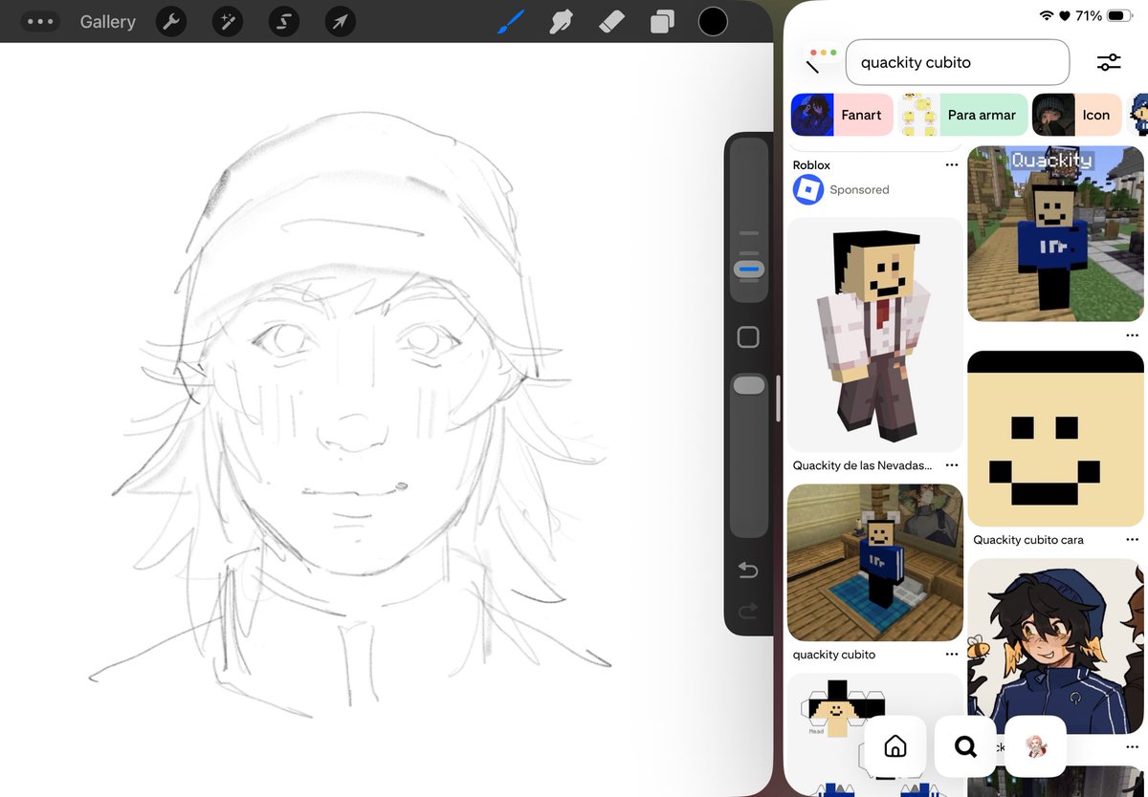Select the Brush tool in Procreate

(x=511, y=21)
